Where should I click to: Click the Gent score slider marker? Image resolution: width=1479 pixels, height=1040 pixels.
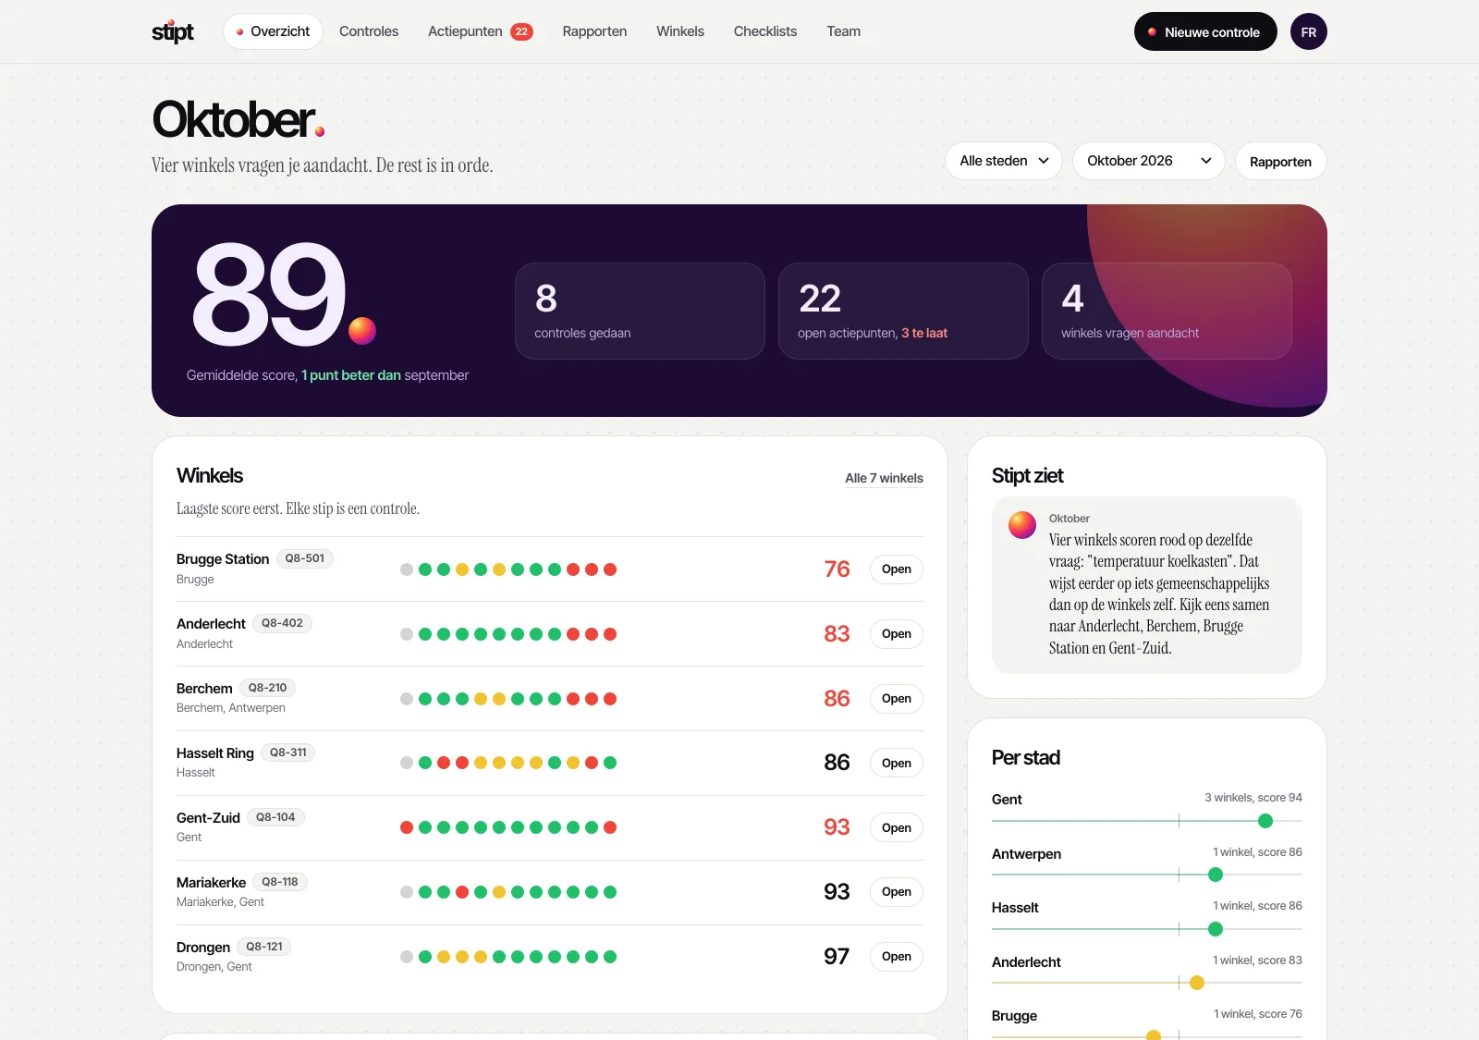pyautogui.click(x=1265, y=821)
